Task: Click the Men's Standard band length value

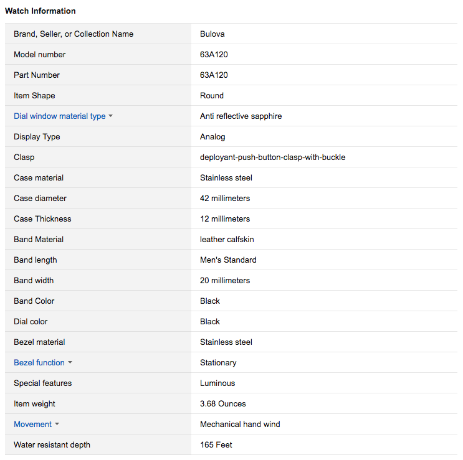Action: click(228, 260)
